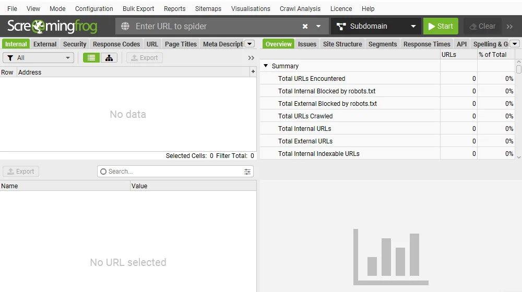Viewport: 522px width, 292px height.
Task: Select Total Internal Indexable URLs row
Action: tap(387, 154)
